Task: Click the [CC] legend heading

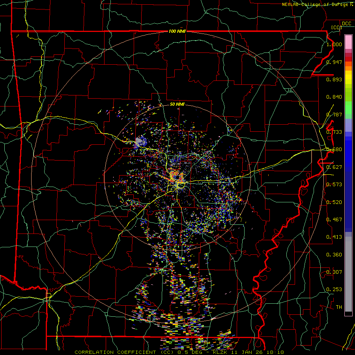Action: pyautogui.click(x=336, y=27)
